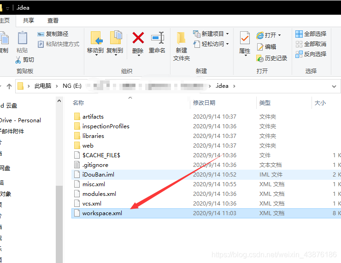This screenshot has width=341, height=263.
Task: Expand chevron after .idea in path
Action: click(x=234, y=86)
